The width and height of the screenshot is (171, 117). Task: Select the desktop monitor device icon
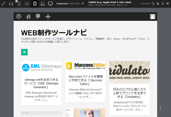coord(51,4)
